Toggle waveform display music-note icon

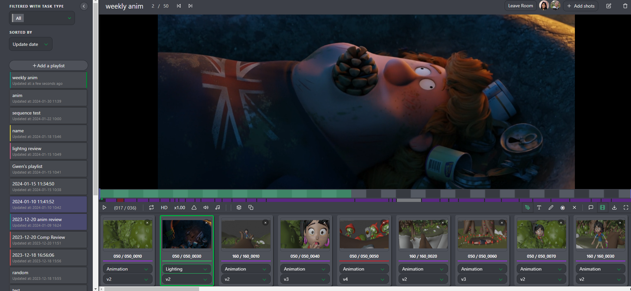(x=218, y=208)
